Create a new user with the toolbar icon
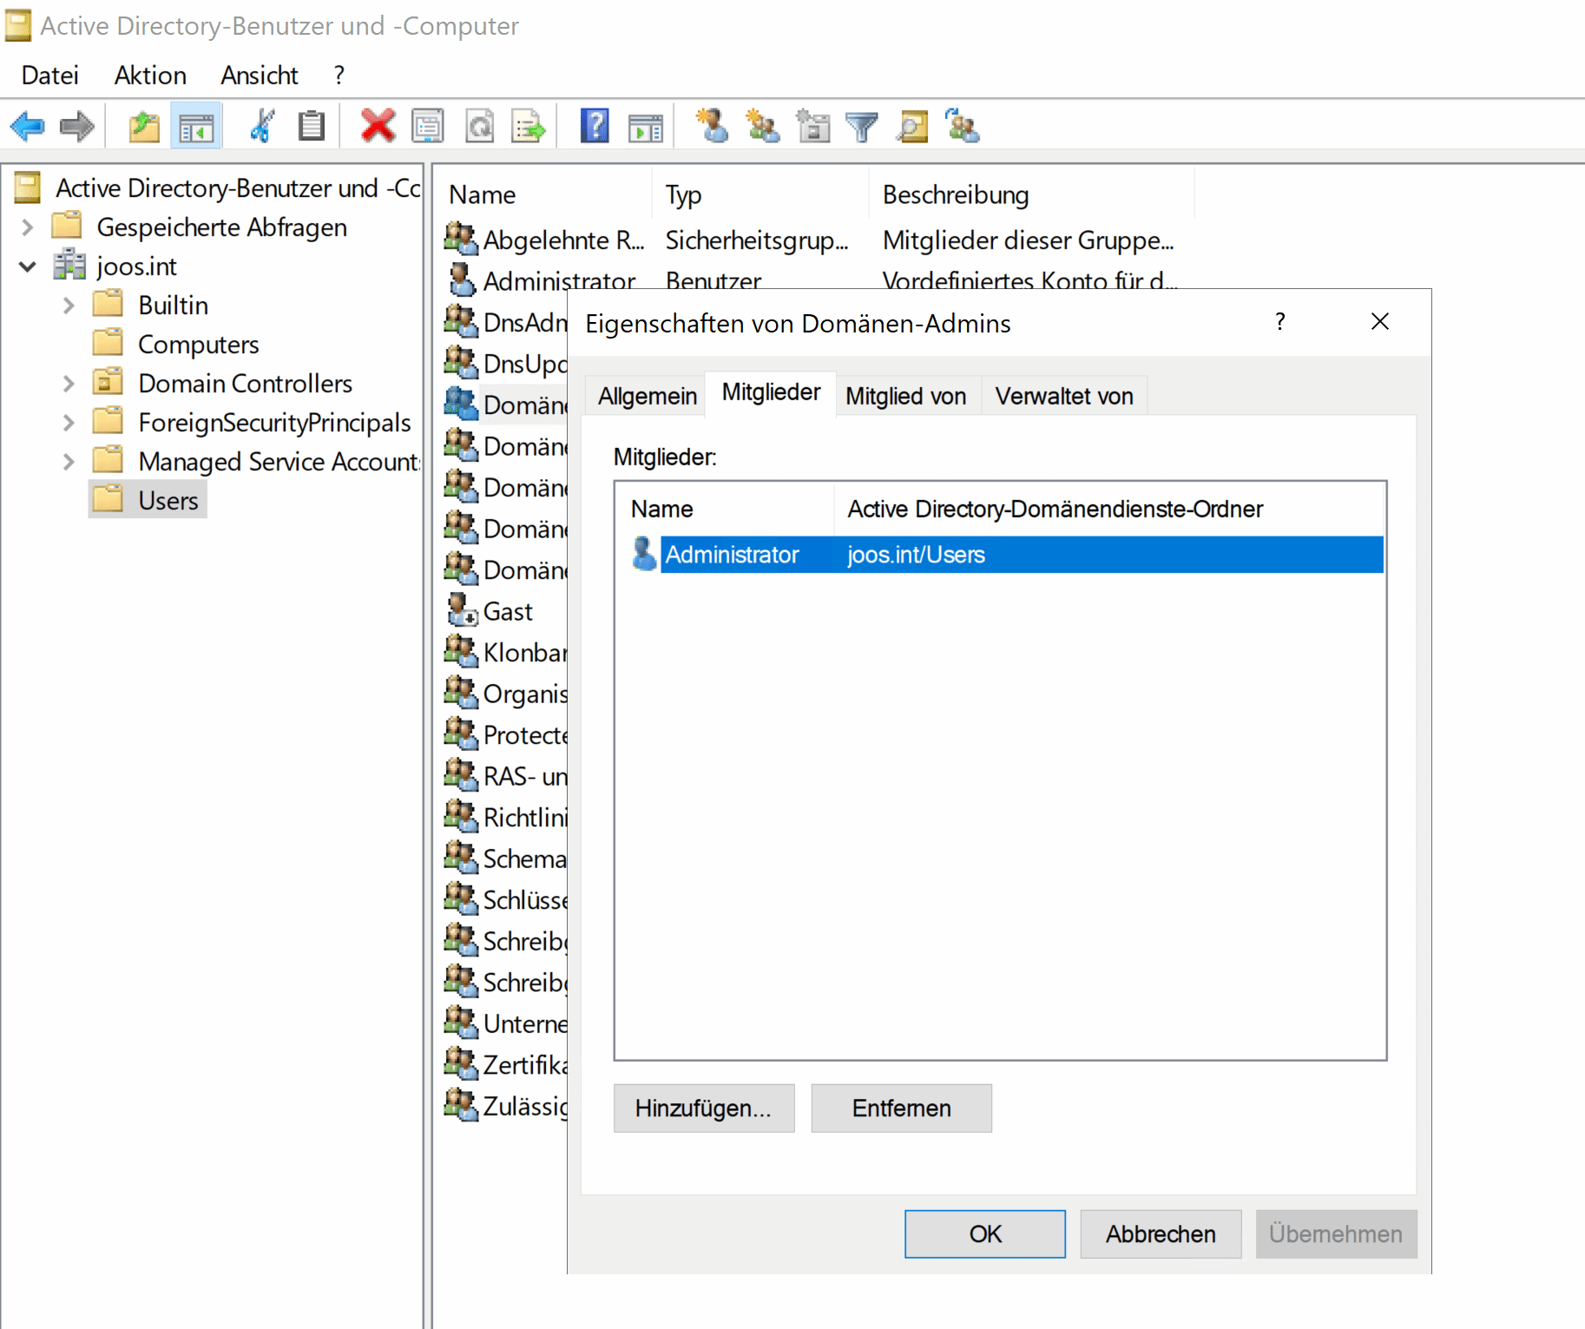1585x1329 pixels. [x=712, y=126]
